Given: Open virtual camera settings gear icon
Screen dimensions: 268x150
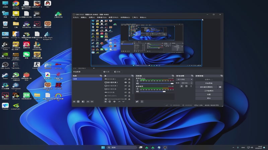Looking at the screenshot, I should coord(220,87).
